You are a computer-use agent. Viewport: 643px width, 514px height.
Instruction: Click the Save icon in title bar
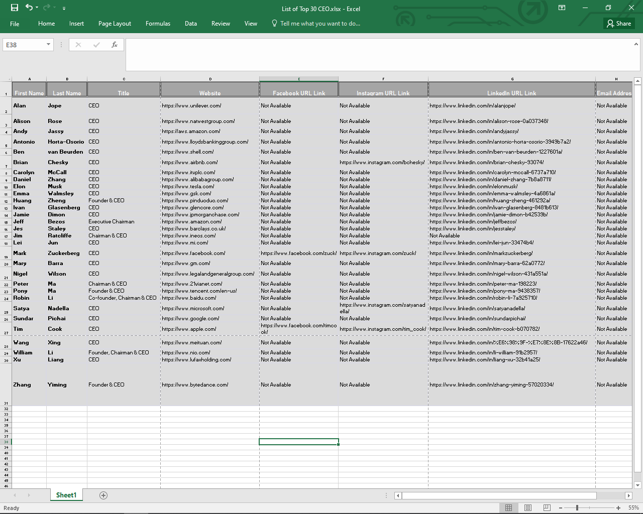(x=14, y=8)
